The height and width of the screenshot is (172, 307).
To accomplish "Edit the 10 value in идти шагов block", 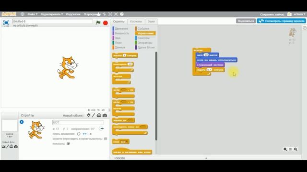I will coord(206,55).
